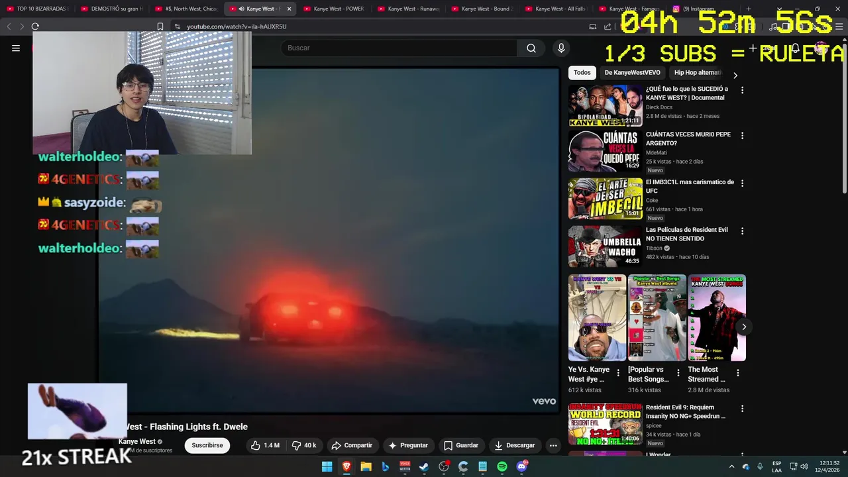The image size is (848, 477).
Task: Open the ¿QUÉ fue lo que le SUCEDIÓ video thumbnail
Action: click(x=606, y=105)
